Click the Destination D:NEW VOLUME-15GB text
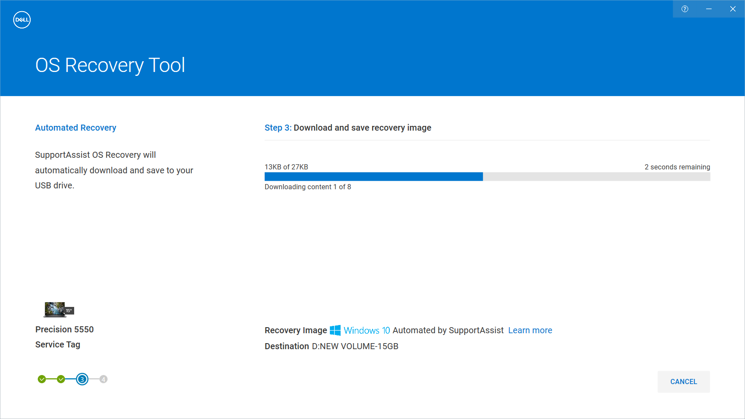This screenshot has width=745, height=419. [x=331, y=346]
